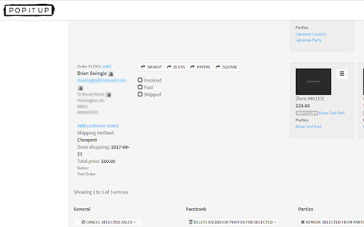Open Brian Test Part link under Parties
The height and width of the screenshot is (227, 364).
click(308, 127)
